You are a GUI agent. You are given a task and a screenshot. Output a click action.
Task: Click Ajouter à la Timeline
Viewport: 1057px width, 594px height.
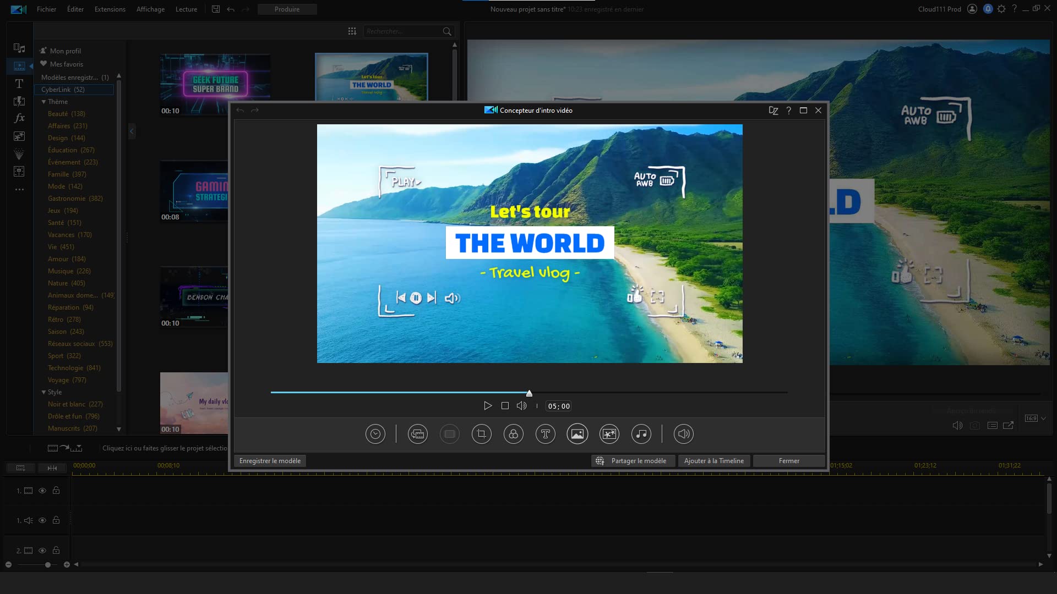[x=714, y=461]
